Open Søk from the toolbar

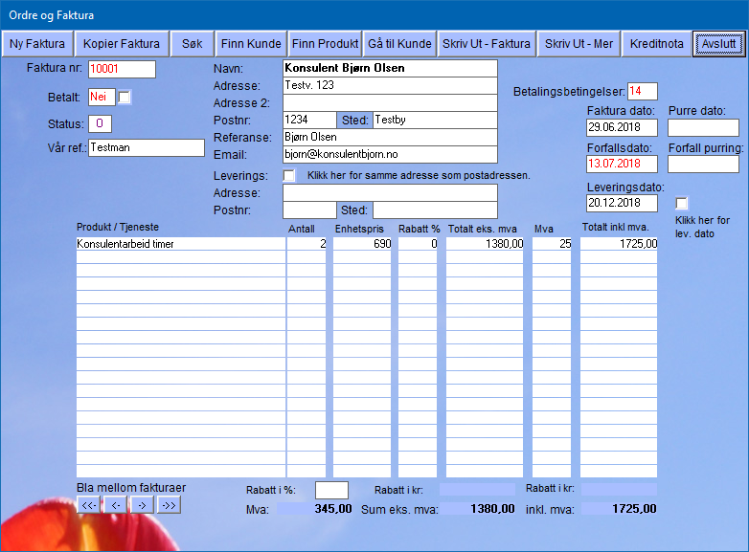pyautogui.click(x=193, y=44)
